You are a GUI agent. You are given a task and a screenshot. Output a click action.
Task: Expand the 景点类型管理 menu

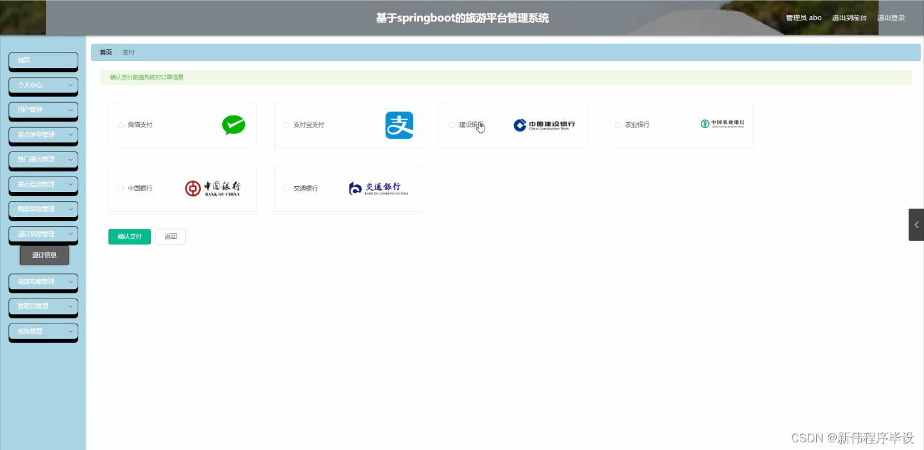pos(43,135)
